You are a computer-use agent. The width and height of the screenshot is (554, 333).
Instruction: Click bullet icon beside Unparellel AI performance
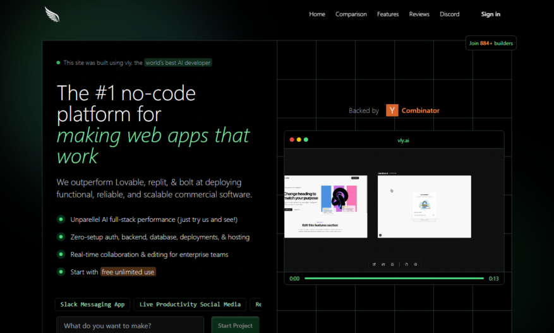[61, 219]
